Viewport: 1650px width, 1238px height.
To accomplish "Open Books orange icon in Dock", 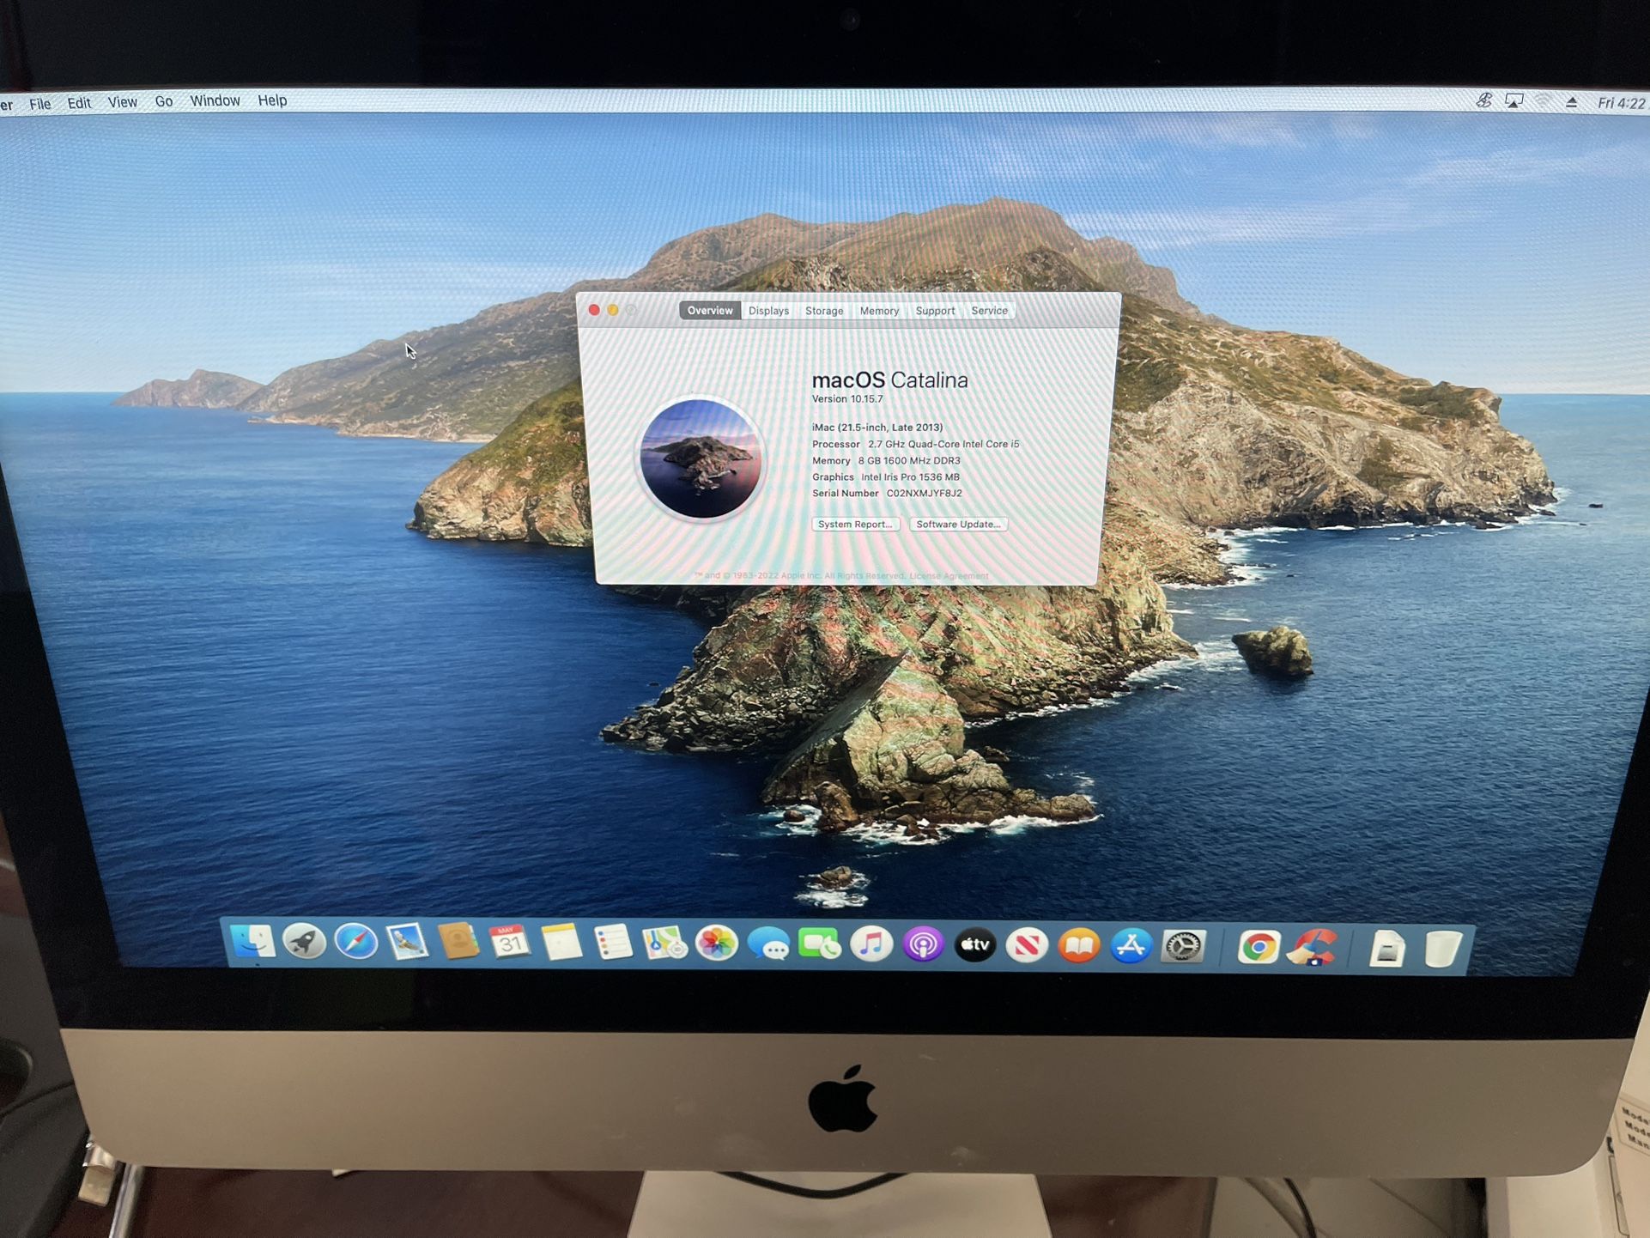I will tap(1079, 946).
